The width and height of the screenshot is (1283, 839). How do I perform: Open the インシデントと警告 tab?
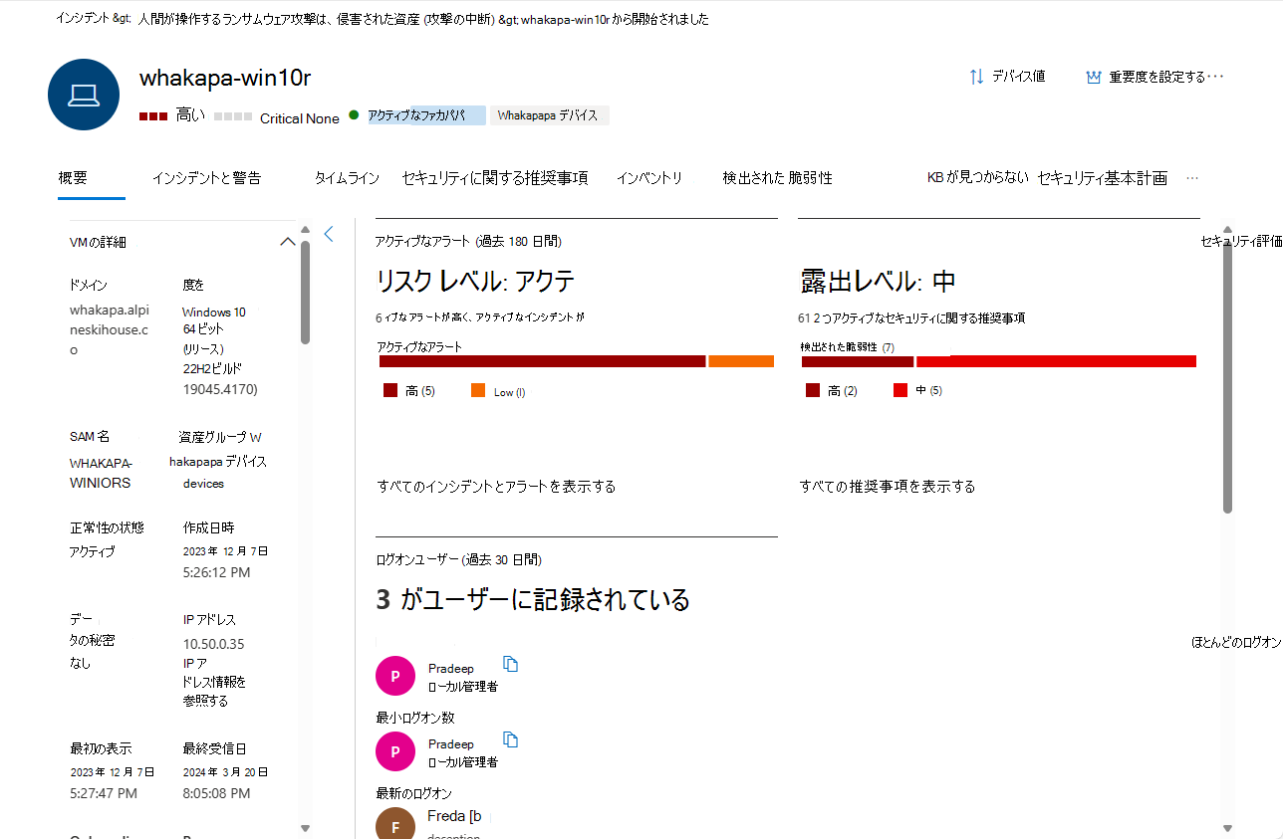point(206,178)
